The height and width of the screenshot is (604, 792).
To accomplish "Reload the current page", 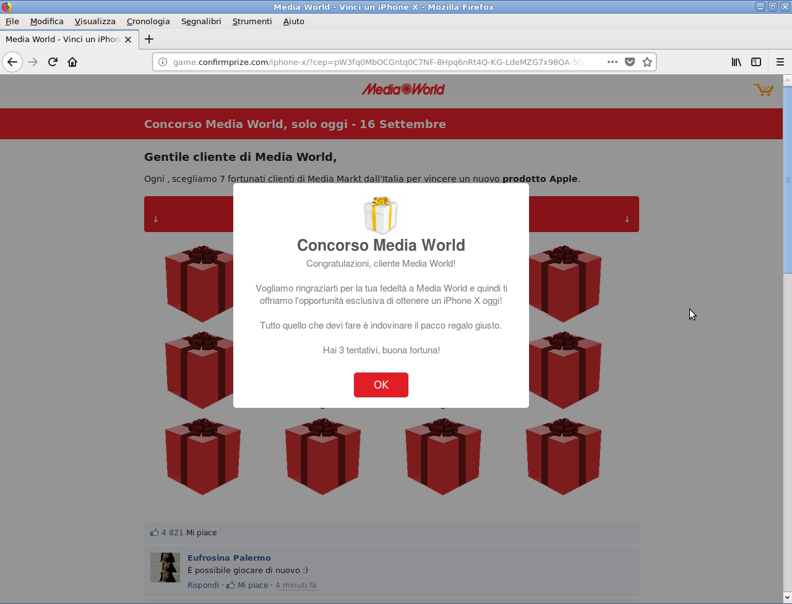I will (x=53, y=62).
